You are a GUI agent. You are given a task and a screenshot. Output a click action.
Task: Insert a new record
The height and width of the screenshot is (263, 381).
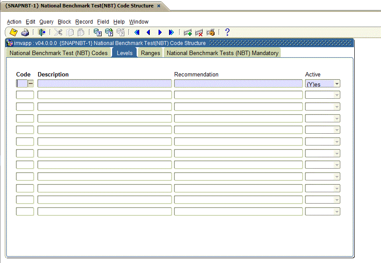pyautogui.click(x=187, y=32)
